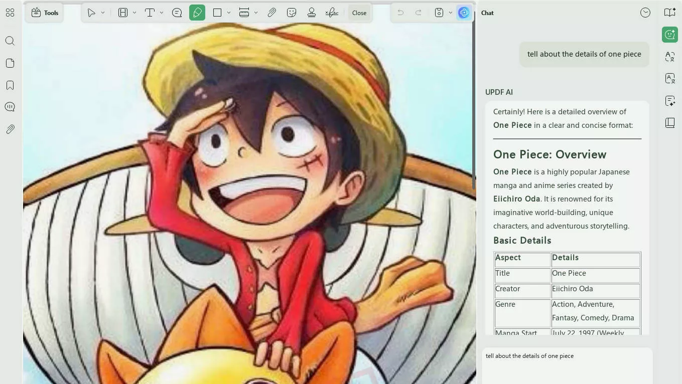The height and width of the screenshot is (384, 682).
Task: Expand the shape tool dropdown arrow
Action: click(229, 13)
